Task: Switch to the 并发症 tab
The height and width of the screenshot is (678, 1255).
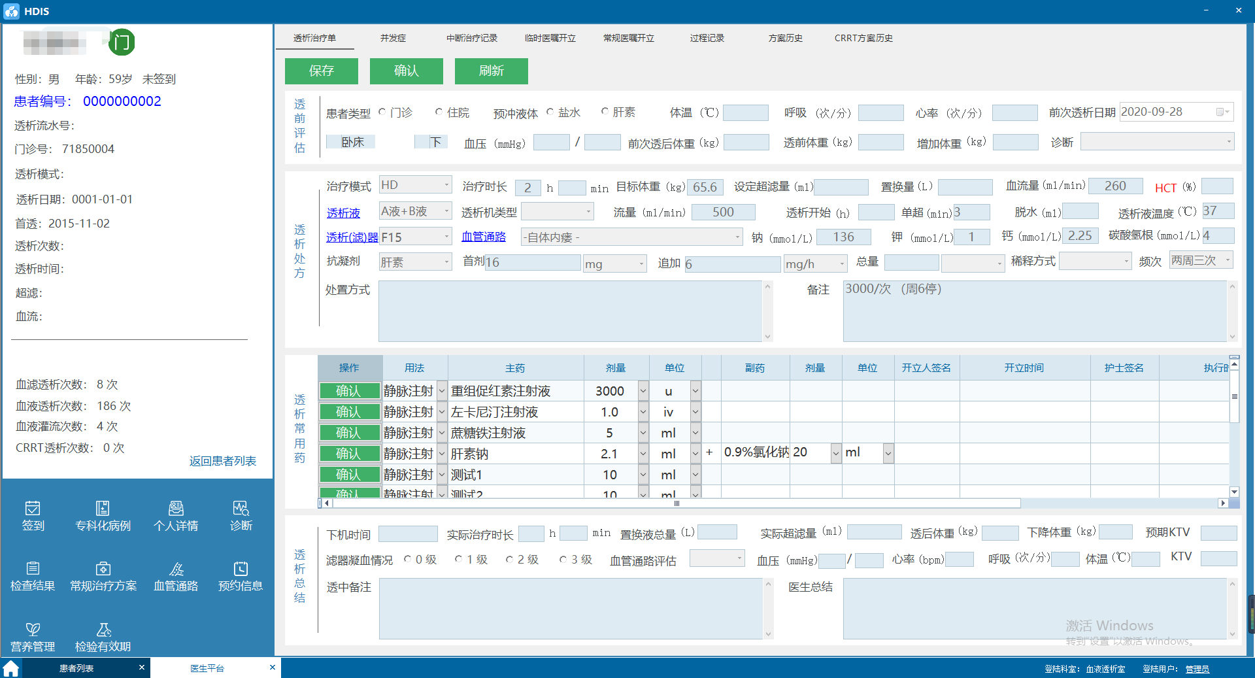Action: [x=393, y=38]
